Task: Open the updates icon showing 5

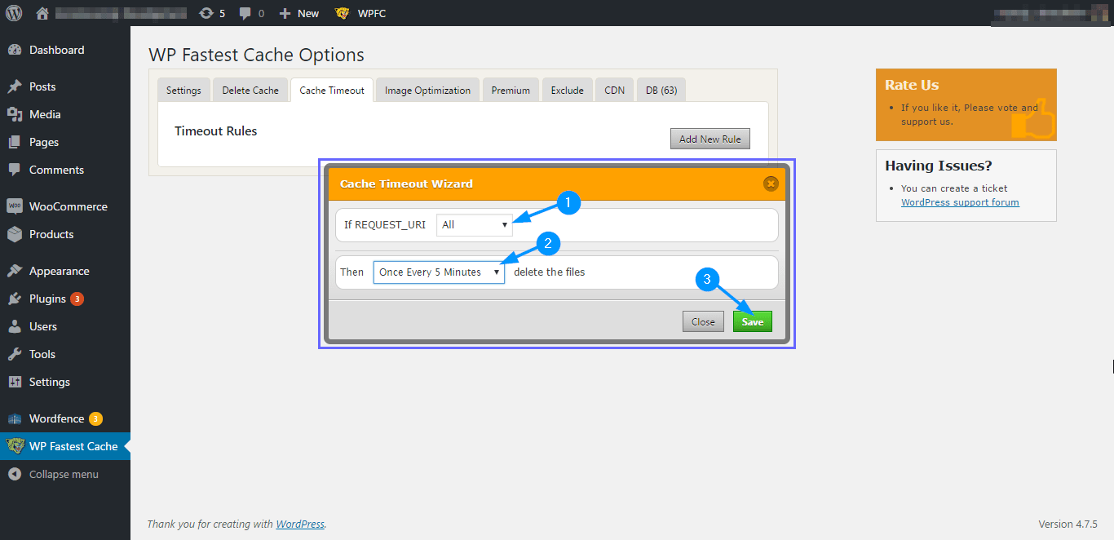Action: pos(206,13)
